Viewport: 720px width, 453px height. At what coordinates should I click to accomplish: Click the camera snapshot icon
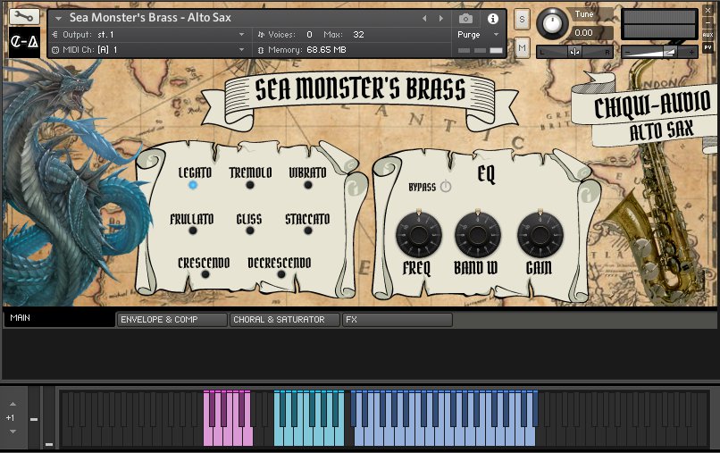(465, 18)
